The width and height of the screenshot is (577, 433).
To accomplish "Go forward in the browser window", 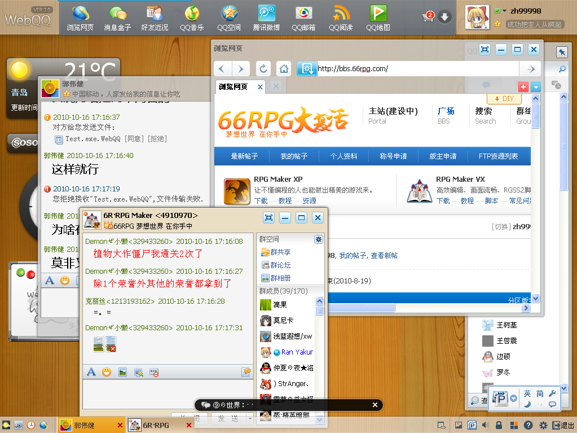I will (241, 69).
